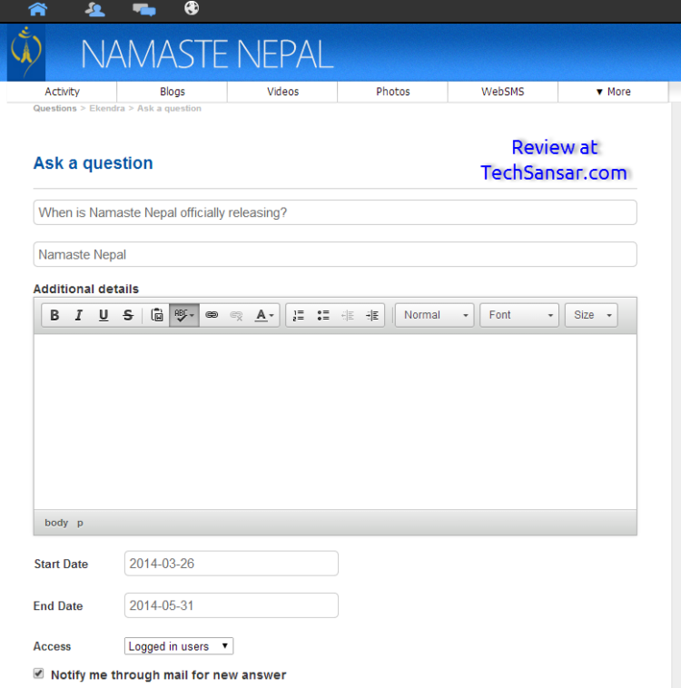This screenshot has width=681, height=688.
Task: Go to Photos tab
Action: pyautogui.click(x=392, y=92)
